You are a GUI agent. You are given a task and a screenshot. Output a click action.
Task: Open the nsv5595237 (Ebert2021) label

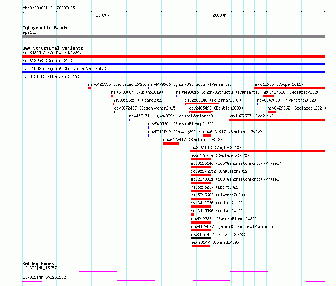click(x=216, y=187)
